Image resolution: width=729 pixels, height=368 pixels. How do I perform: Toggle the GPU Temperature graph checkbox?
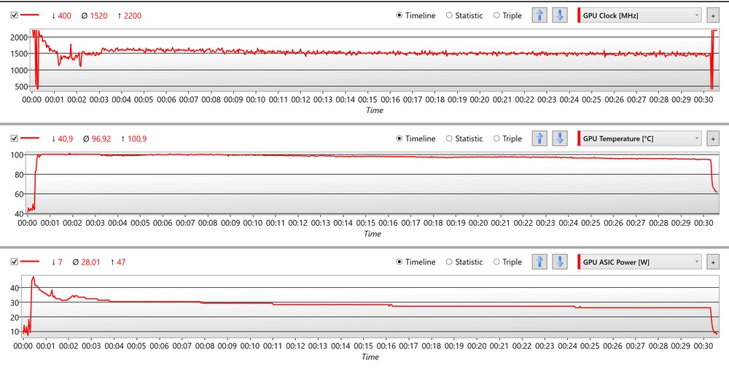tap(14, 138)
